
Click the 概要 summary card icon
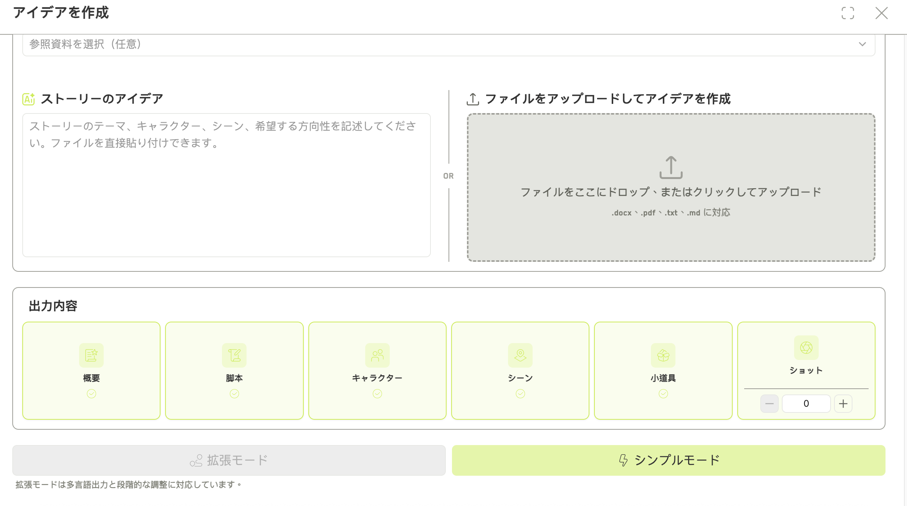pos(91,355)
